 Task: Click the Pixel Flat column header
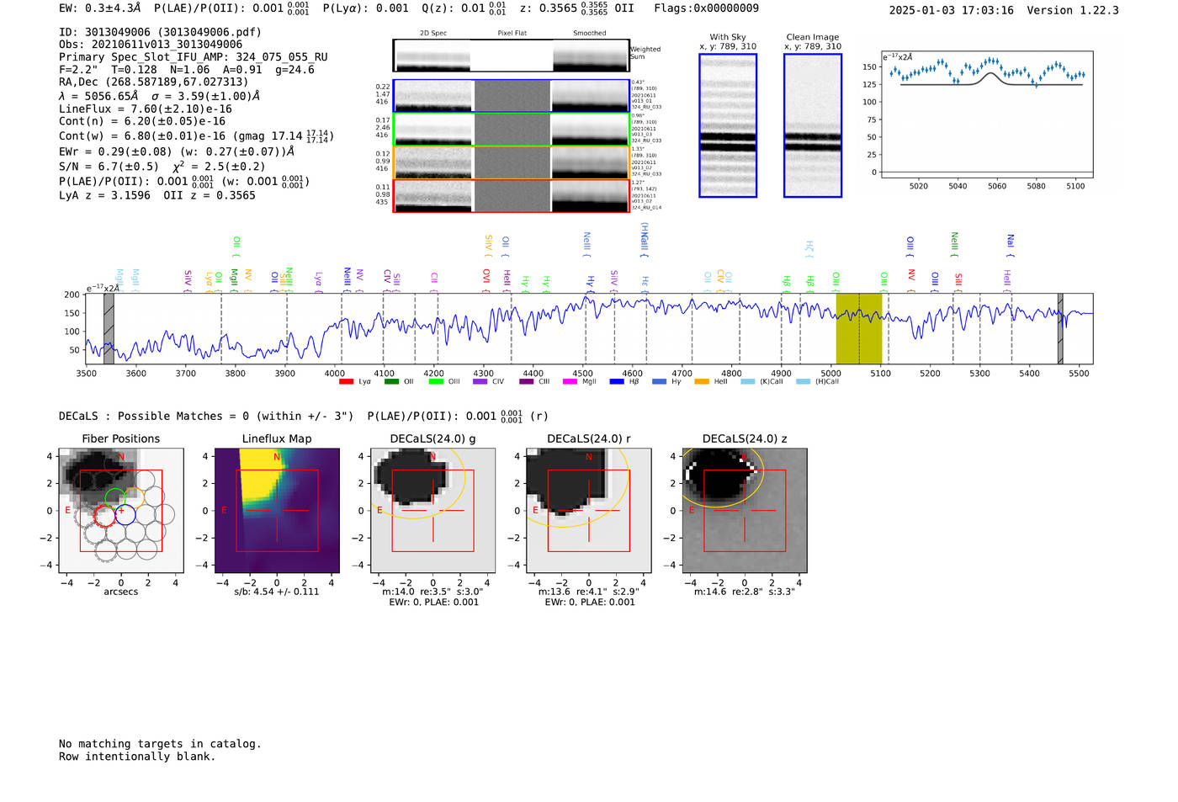tap(512, 34)
